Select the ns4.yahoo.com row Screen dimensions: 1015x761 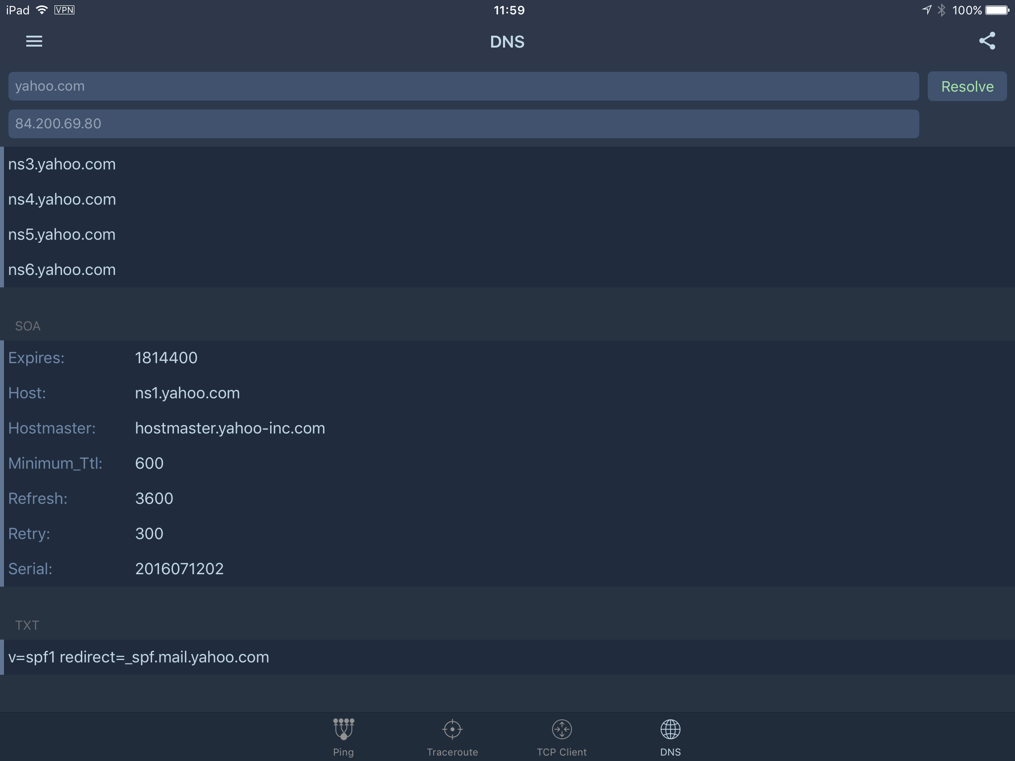tap(507, 199)
